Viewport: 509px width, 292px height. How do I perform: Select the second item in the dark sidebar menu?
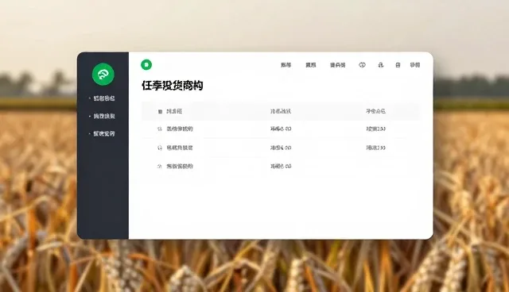tap(104, 116)
